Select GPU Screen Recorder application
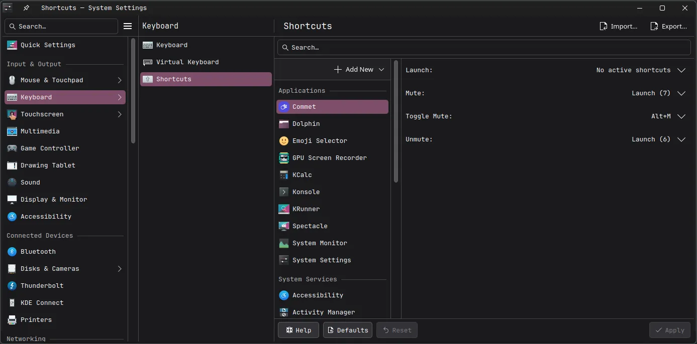Image resolution: width=697 pixels, height=344 pixels. [329, 157]
